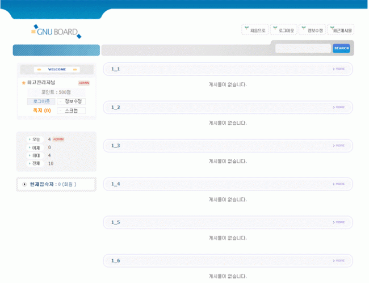Open the 스크랩 scrap button
This screenshot has height=283, width=369.
72,111
